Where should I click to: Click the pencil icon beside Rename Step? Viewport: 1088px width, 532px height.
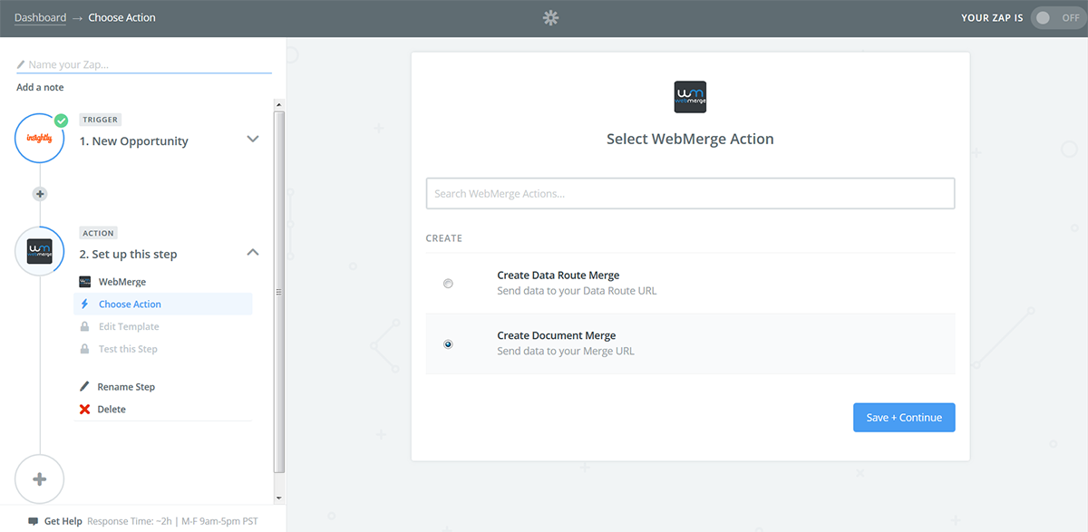(x=85, y=386)
